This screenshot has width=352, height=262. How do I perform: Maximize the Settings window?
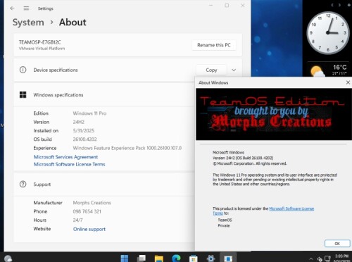(227, 5)
